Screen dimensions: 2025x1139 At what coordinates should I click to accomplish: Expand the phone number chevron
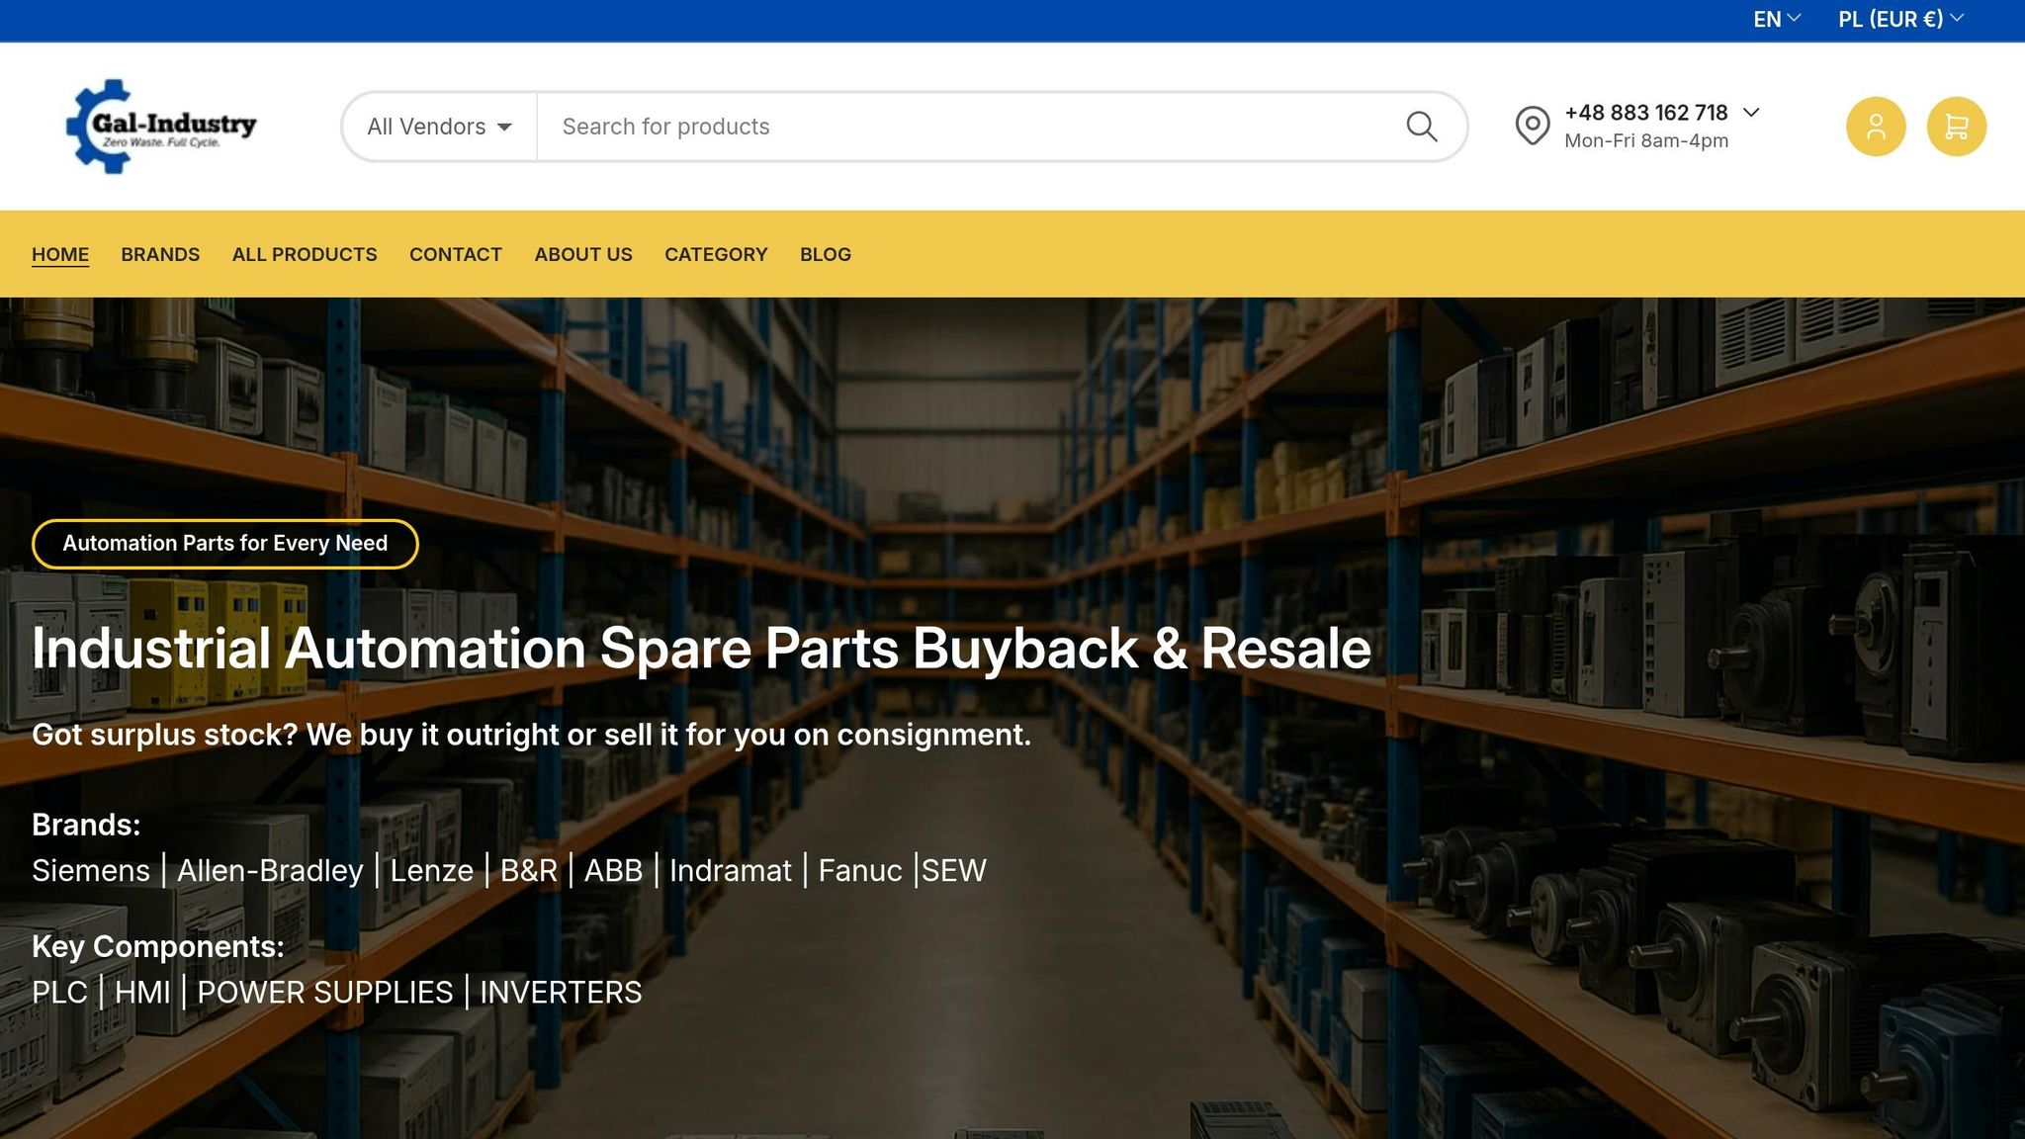(x=1751, y=113)
